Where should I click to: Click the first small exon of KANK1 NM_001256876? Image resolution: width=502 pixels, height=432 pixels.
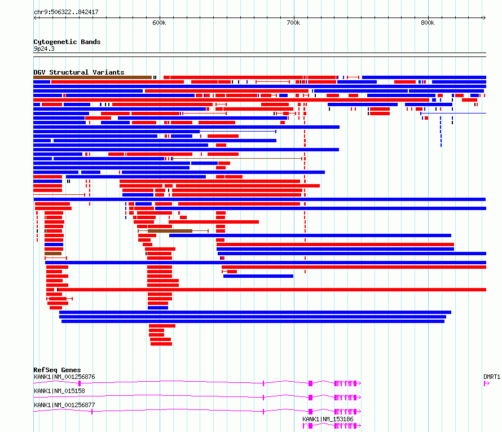point(80,383)
